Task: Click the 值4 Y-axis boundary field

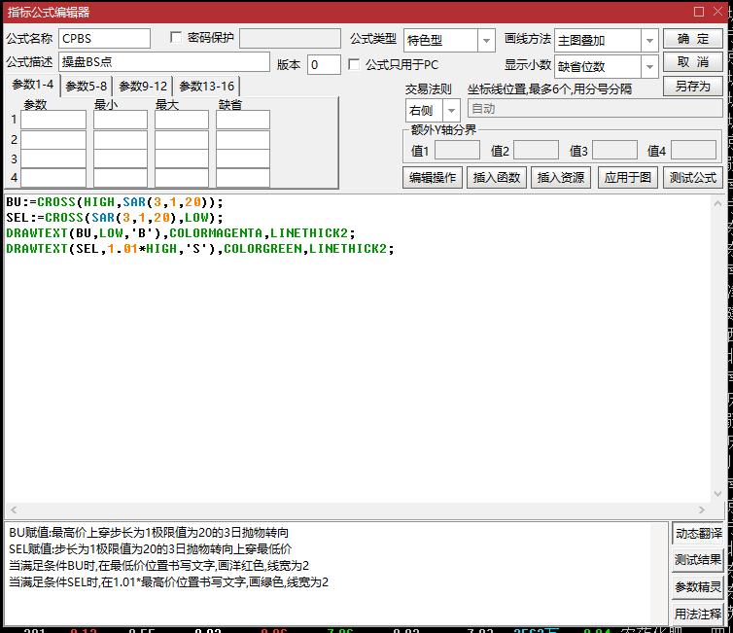Action: 693,151
